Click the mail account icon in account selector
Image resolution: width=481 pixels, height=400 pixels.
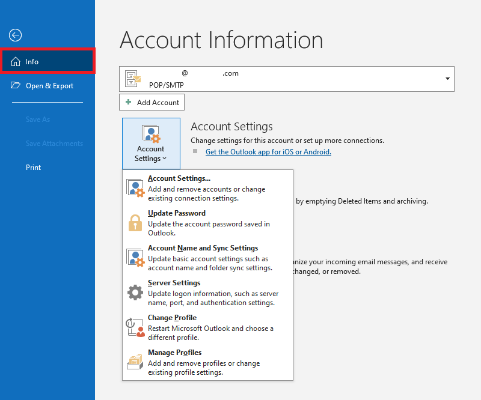click(x=133, y=79)
